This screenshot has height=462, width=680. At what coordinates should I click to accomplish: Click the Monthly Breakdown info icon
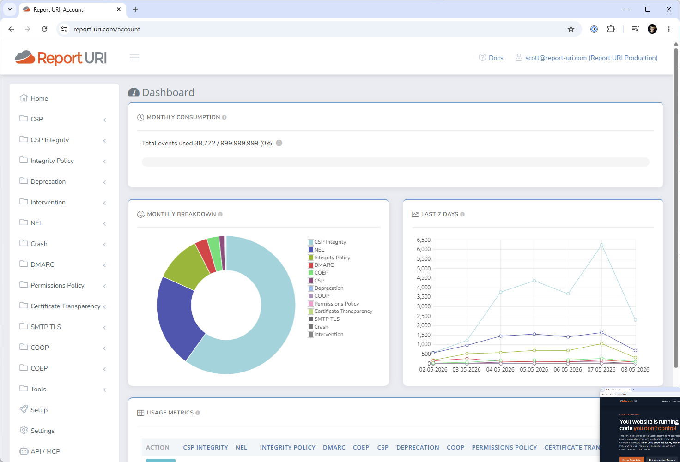point(220,214)
